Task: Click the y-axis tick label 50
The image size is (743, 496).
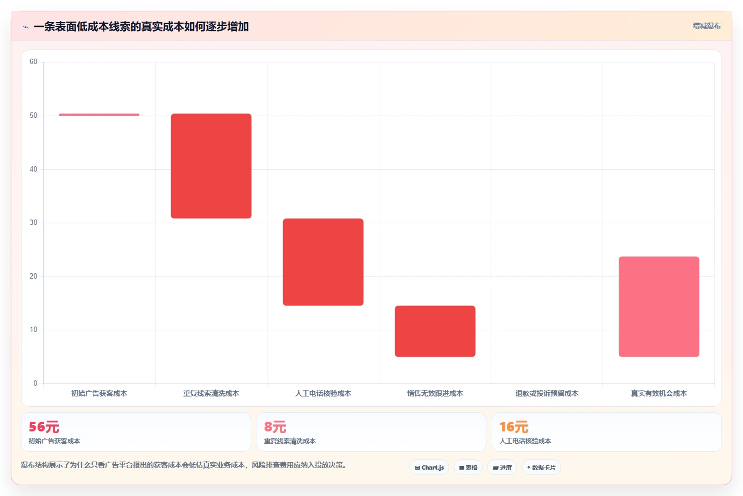Action: (33, 116)
